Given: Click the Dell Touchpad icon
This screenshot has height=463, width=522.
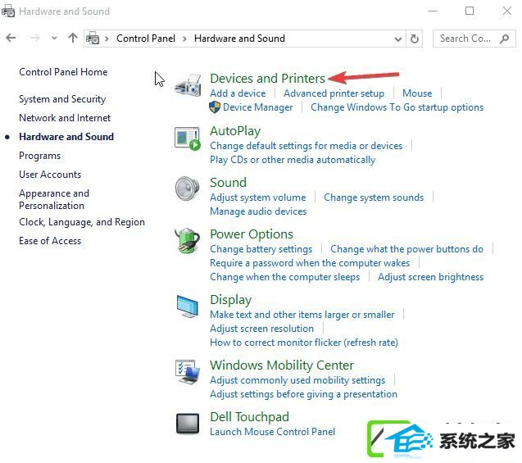Looking at the screenshot, I should (x=188, y=424).
